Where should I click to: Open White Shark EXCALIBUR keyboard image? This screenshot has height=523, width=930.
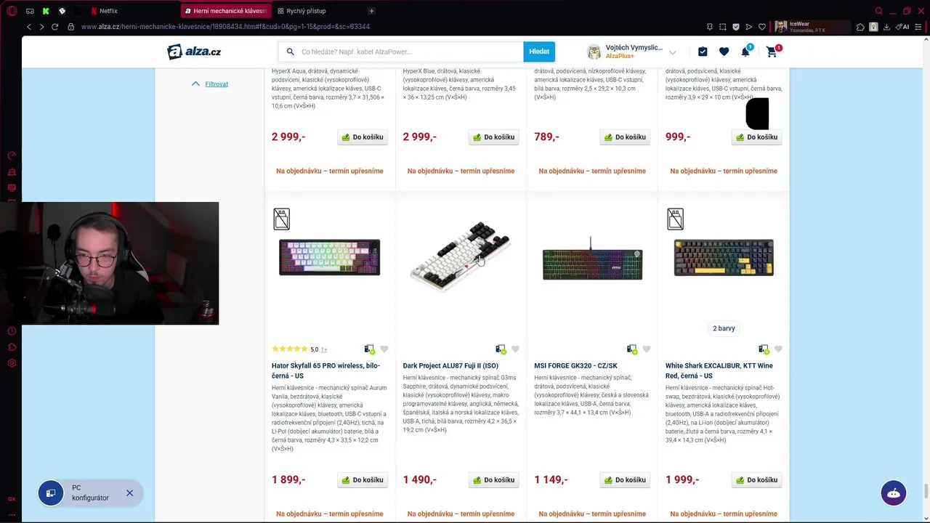[724, 258]
